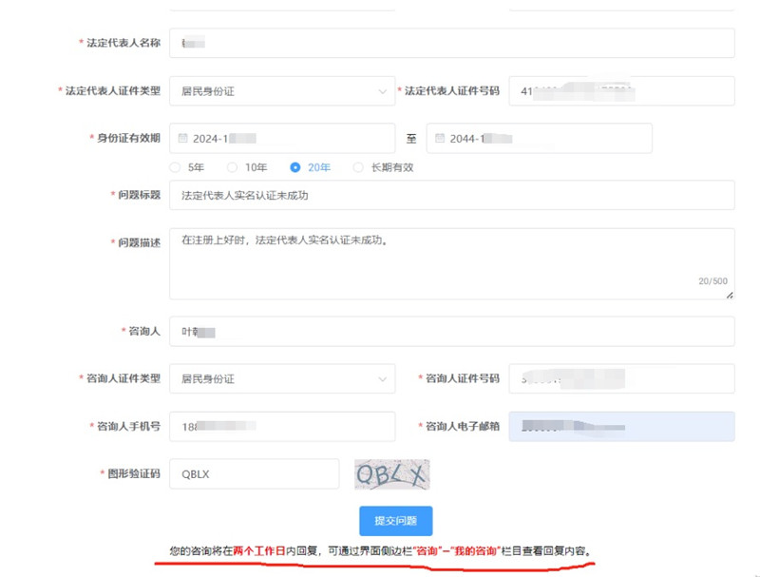760x577 pixels.
Task: Open the end date calendar picker after 至
Action: point(442,138)
